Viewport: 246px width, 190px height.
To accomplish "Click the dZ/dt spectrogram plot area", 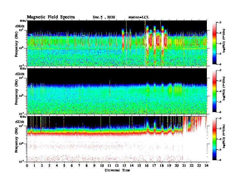I will tap(117, 139).
